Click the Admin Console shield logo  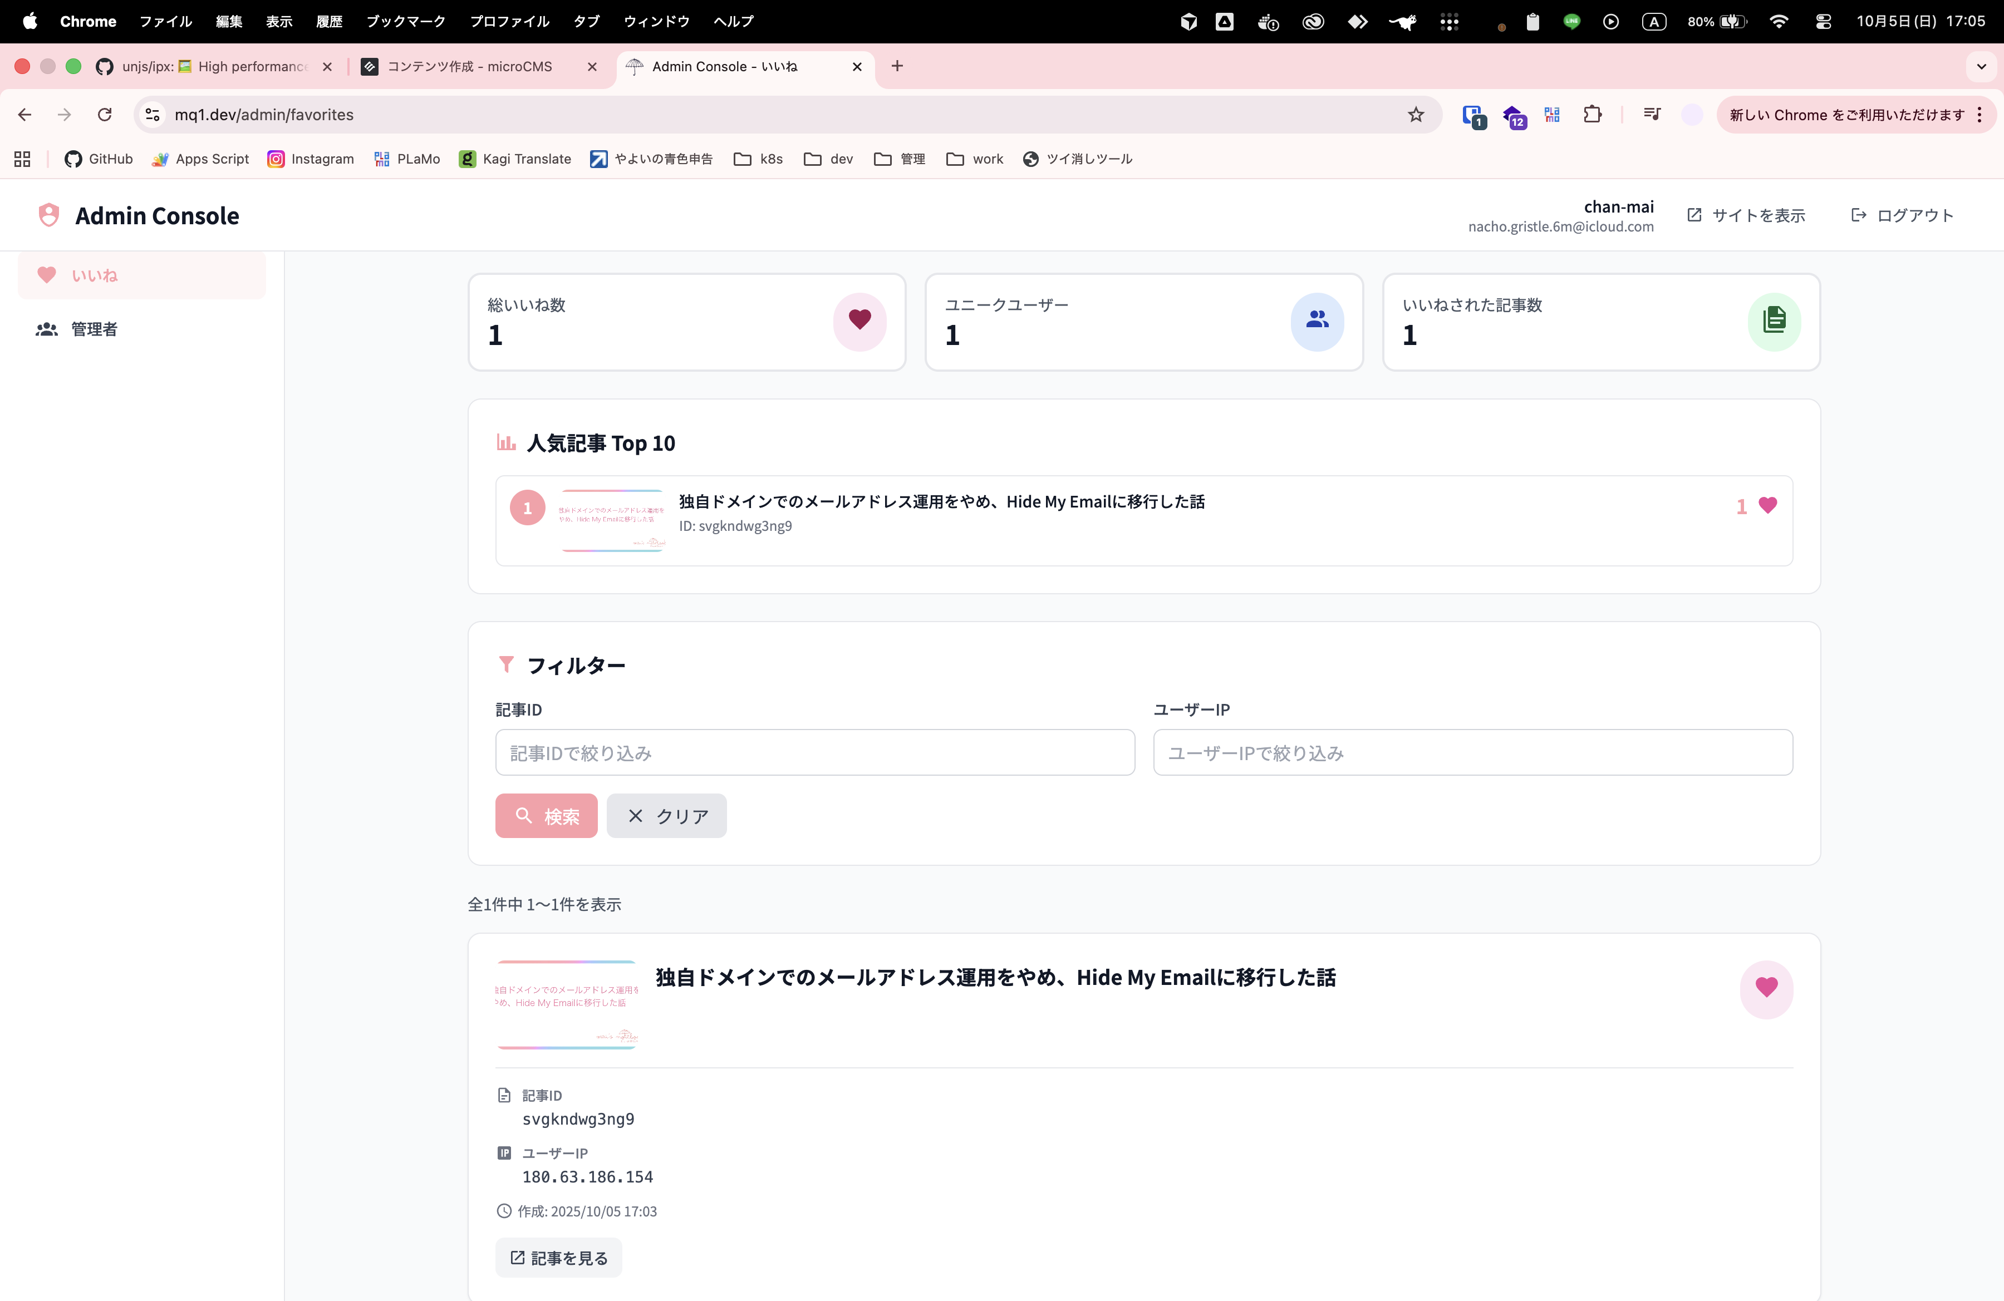coord(49,215)
